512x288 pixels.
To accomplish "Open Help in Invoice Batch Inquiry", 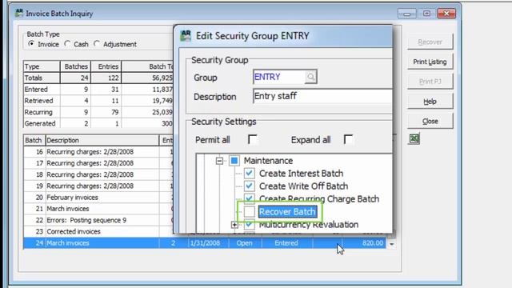I will (x=430, y=102).
